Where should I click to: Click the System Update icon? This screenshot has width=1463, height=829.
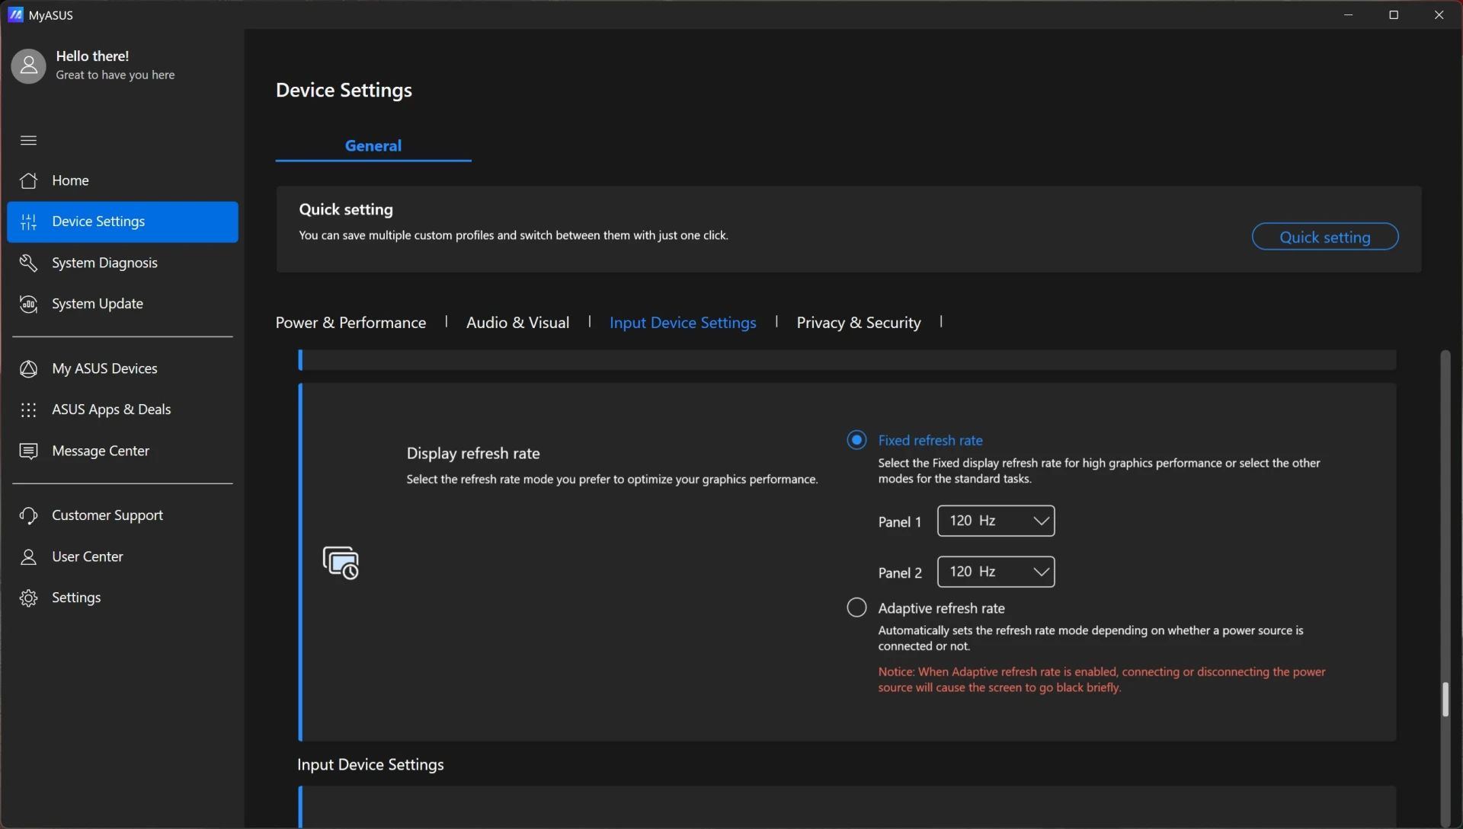(x=28, y=304)
